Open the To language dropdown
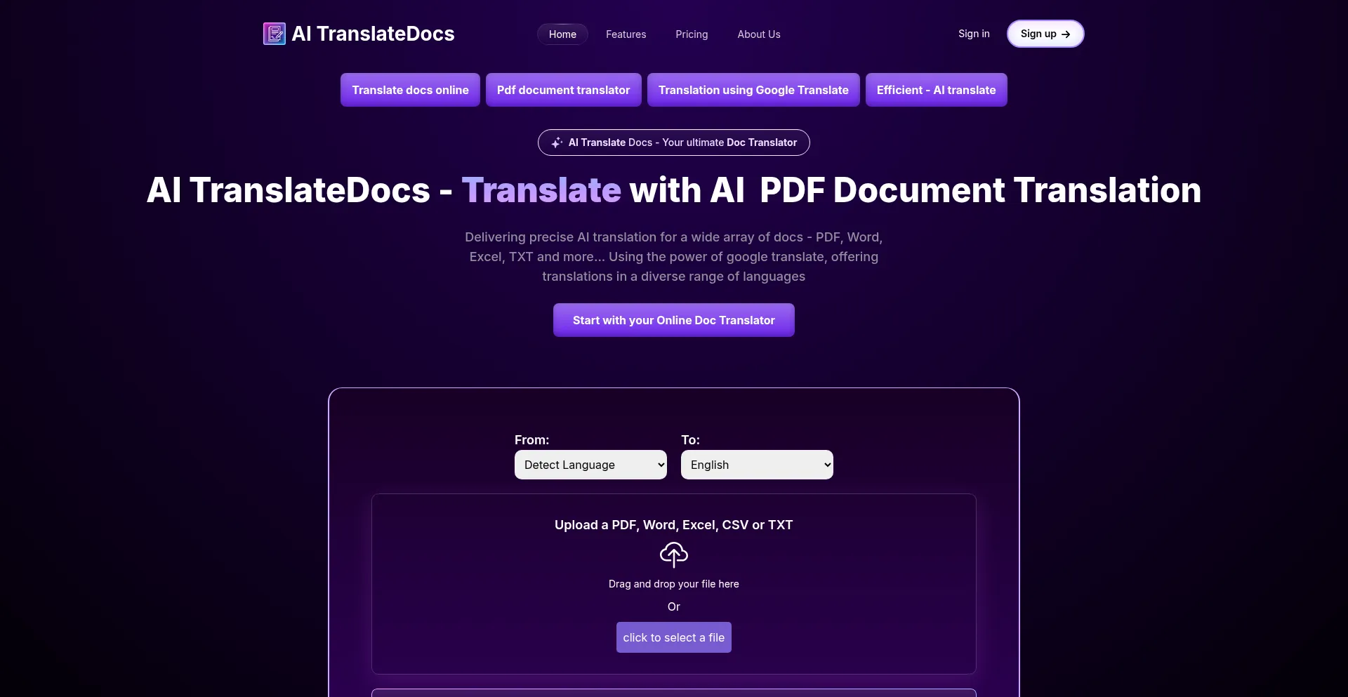The image size is (1348, 697). pos(757,465)
